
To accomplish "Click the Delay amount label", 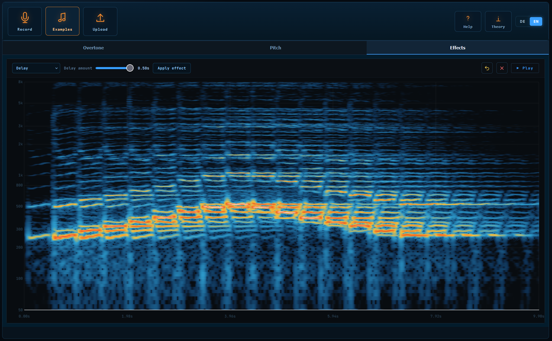I will pos(78,68).
